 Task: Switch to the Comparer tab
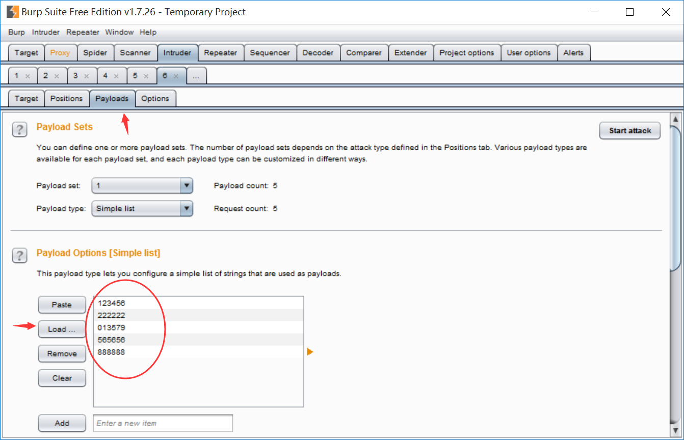click(364, 52)
